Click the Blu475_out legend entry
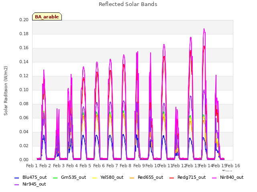Screen dimensions: 257x192 [x=31, y=178]
